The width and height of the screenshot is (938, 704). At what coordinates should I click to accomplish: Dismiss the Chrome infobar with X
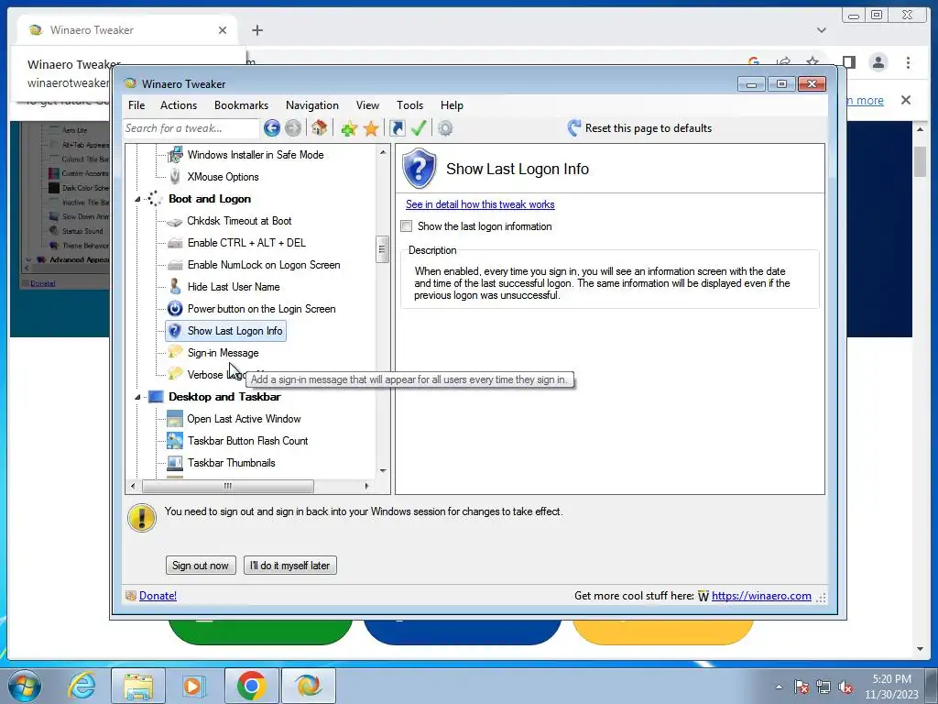pos(906,100)
